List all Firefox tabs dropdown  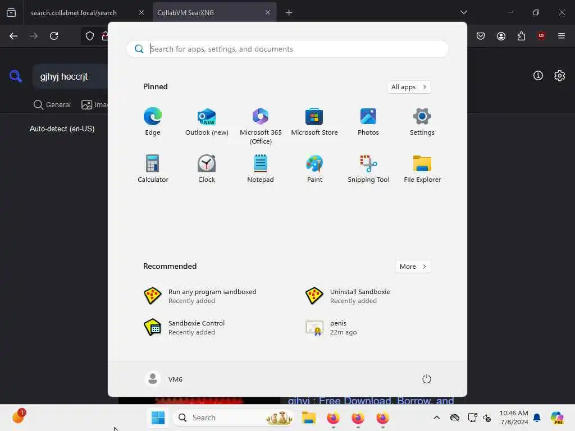[463, 12]
